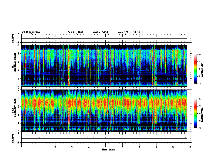
Task: Click the "-10" tick on ch.2 color bar
Action: click(x=200, y=128)
